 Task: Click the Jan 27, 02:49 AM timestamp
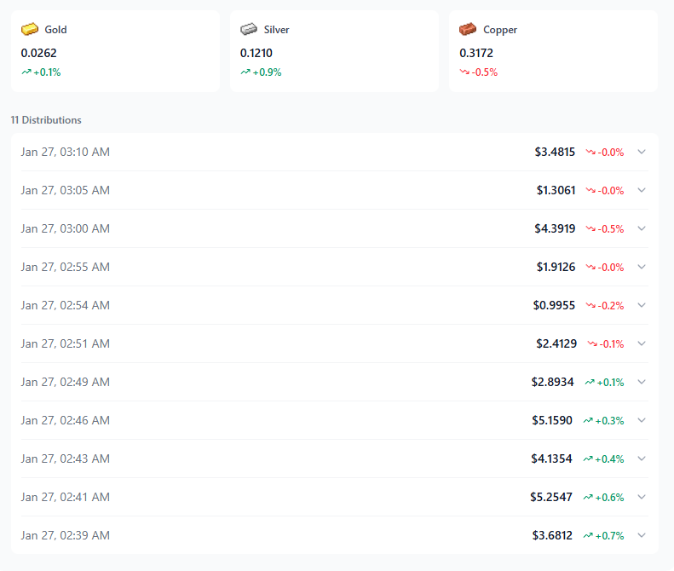pos(66,383)
